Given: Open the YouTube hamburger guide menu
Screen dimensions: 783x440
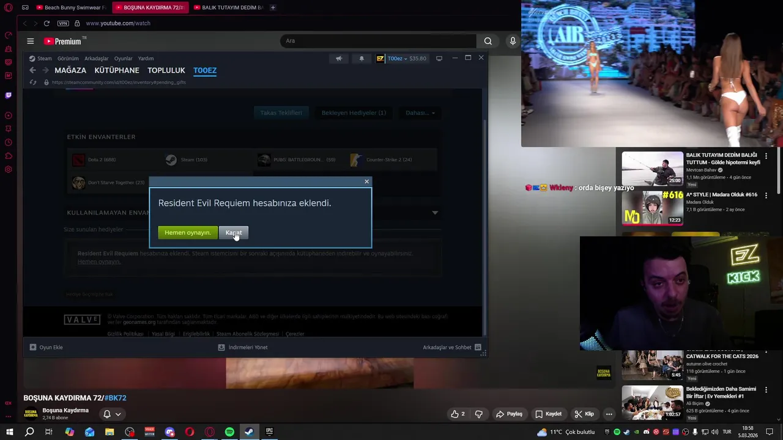Looking at the screenshot, I should 31,41.
